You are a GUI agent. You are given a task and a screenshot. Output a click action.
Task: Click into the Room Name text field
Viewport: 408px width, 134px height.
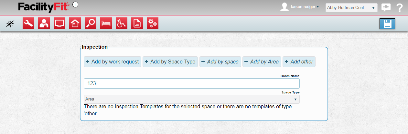pyautogui.click(x=191, y=83)
